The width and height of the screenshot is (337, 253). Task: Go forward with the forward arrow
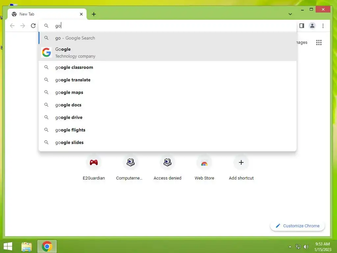23,26
